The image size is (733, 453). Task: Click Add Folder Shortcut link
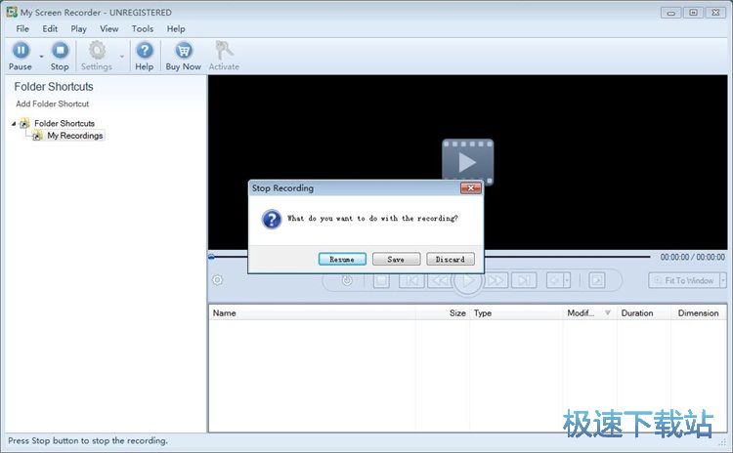click(53, 103)
